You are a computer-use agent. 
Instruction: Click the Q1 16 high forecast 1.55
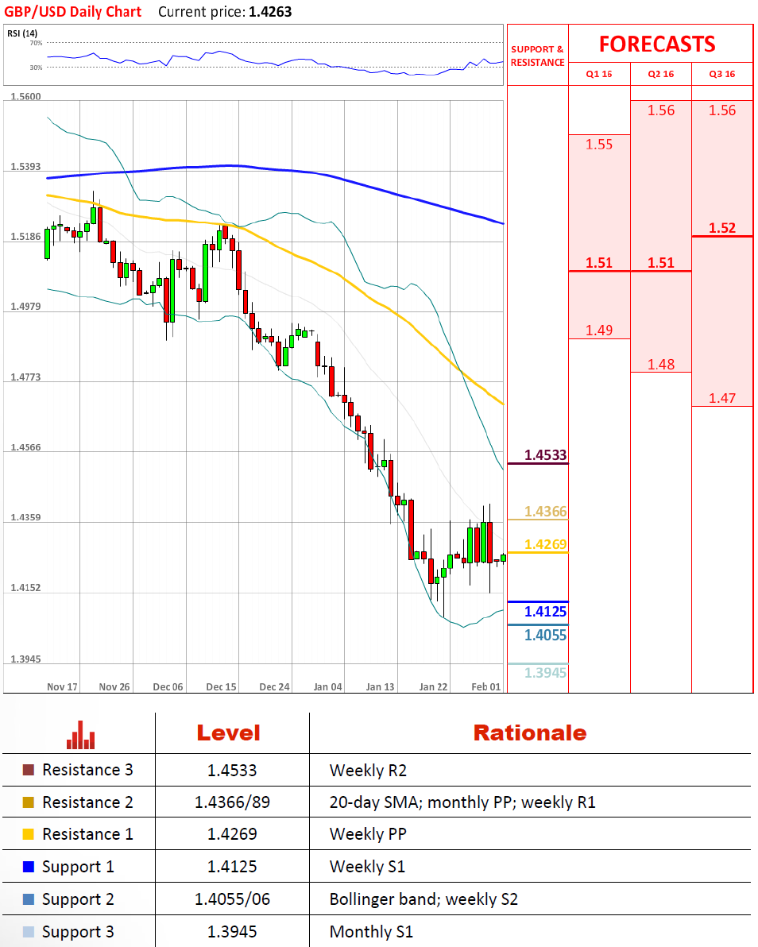coord(599,145)
